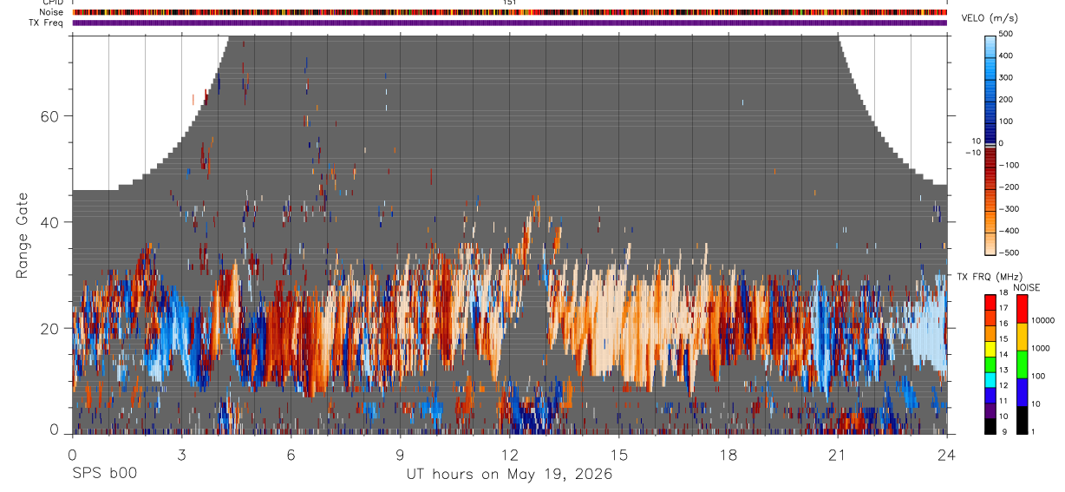This screenshot has width=1065, height=492.
Task: Select the cyan 12–13 MHz TX FRQ swatch
Action: [990, 379]
